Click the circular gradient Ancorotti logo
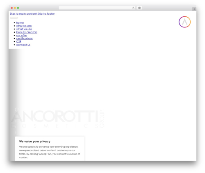The height and width of the screenshot is (173, 205). click(x=184, y=22)
